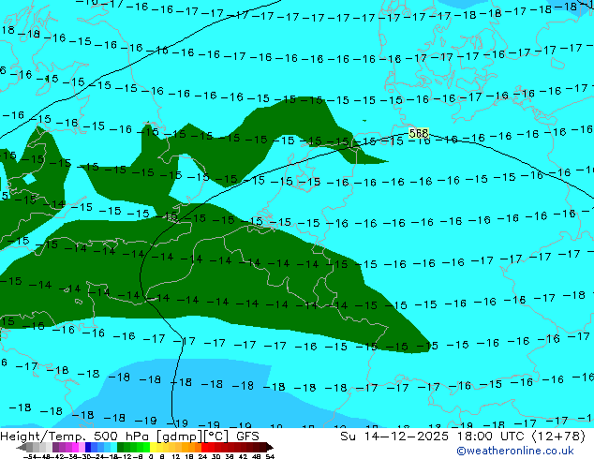Image resolution: width=594 pixels, height=459 pixels.
Task: Click the weatheronline.co.uk copyright link
Action: tap(515, 451)
